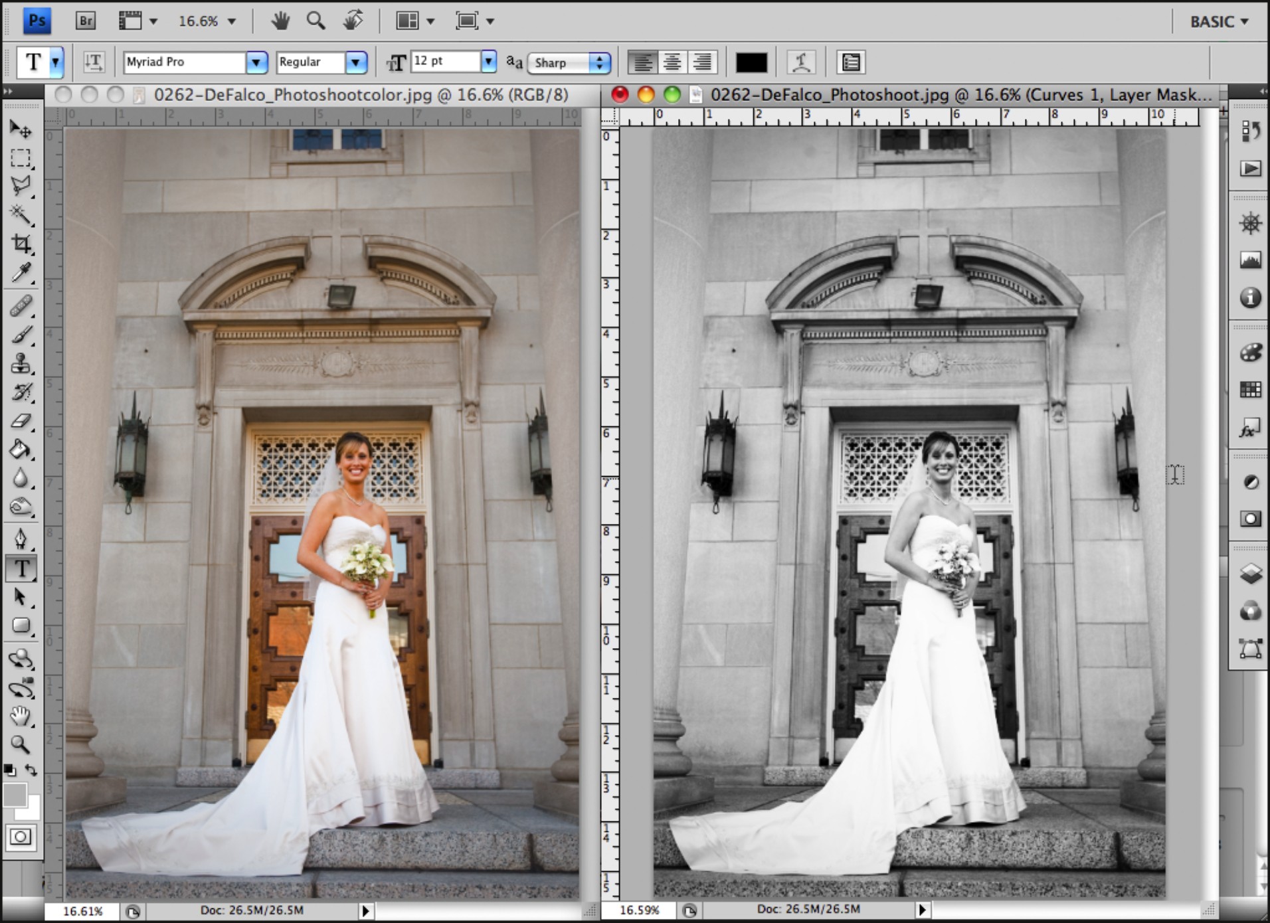The width and height of the screenshot is (1270, 923).
Task: Activate the 0262-DeFalco_Photoshootcolor.jpg window title
Action: 361,95
